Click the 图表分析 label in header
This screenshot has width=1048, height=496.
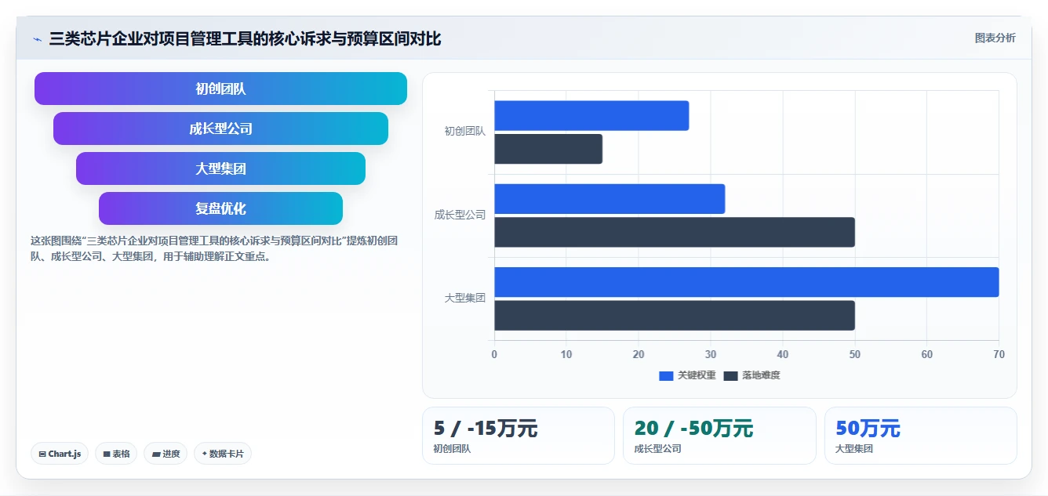995,38
